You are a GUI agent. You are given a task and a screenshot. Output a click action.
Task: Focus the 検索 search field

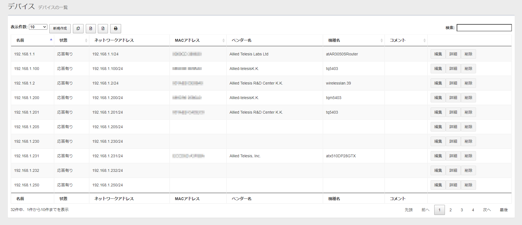click(484, 28)
